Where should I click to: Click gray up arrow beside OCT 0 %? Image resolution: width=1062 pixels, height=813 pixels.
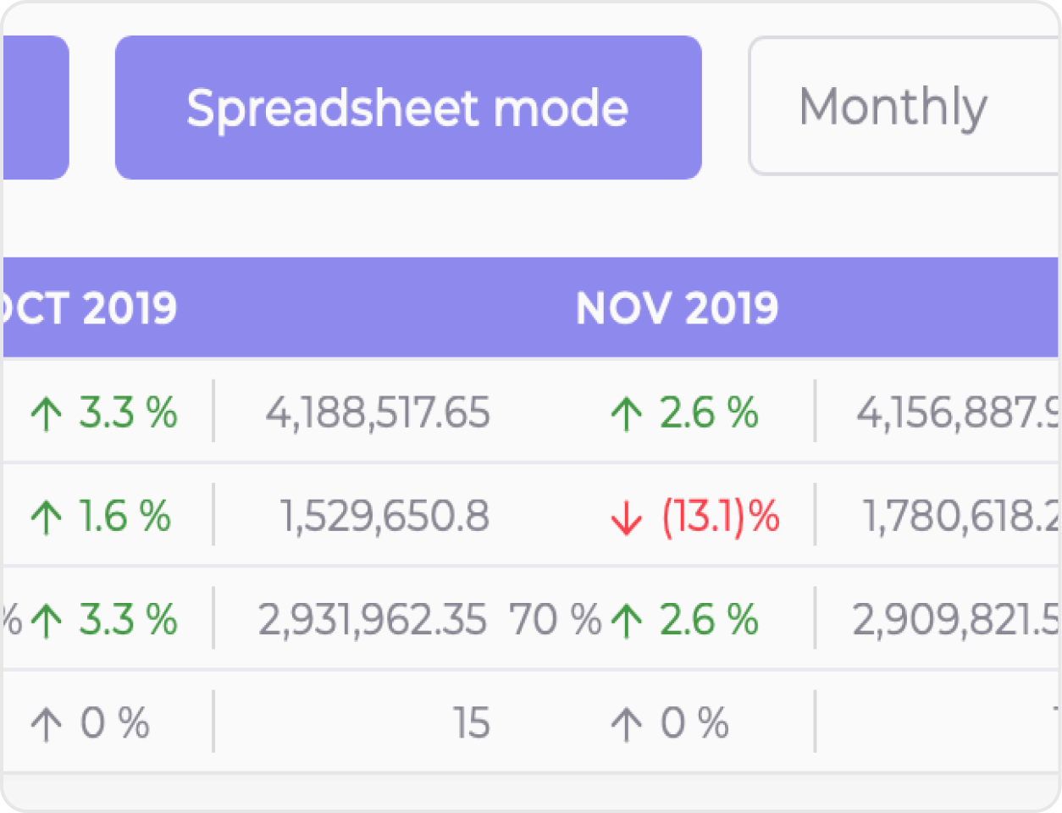coord(46,725)
